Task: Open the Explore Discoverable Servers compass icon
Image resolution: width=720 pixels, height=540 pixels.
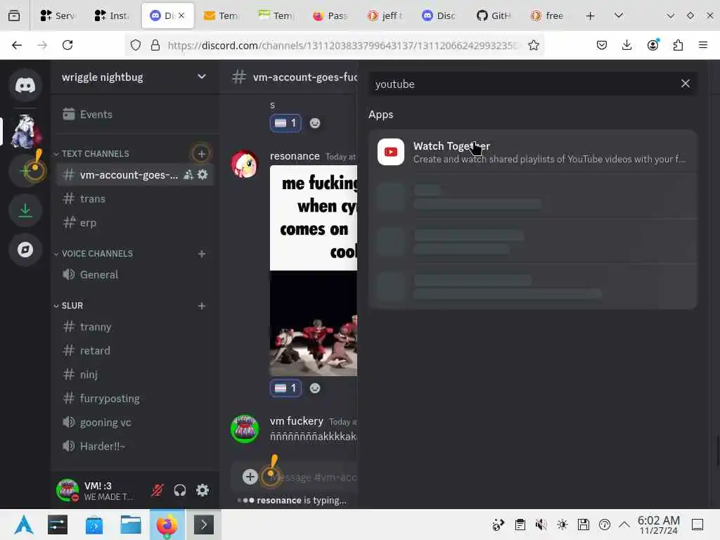Action: pyautogui.click(x=25, y=250)
